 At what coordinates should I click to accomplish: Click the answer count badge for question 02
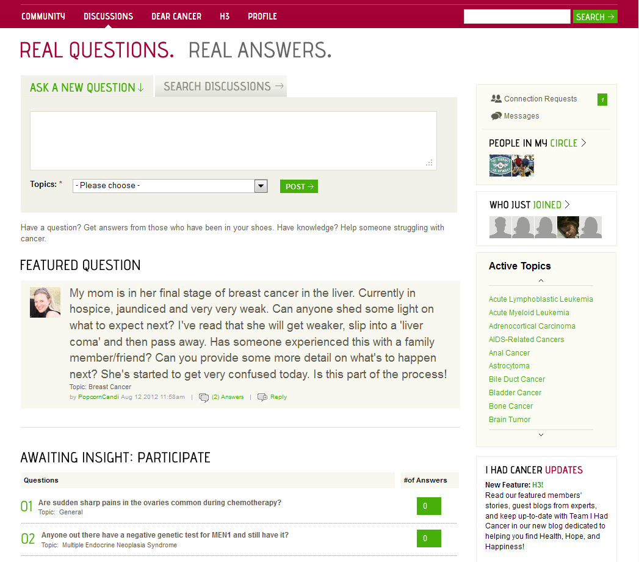(428, 538)
